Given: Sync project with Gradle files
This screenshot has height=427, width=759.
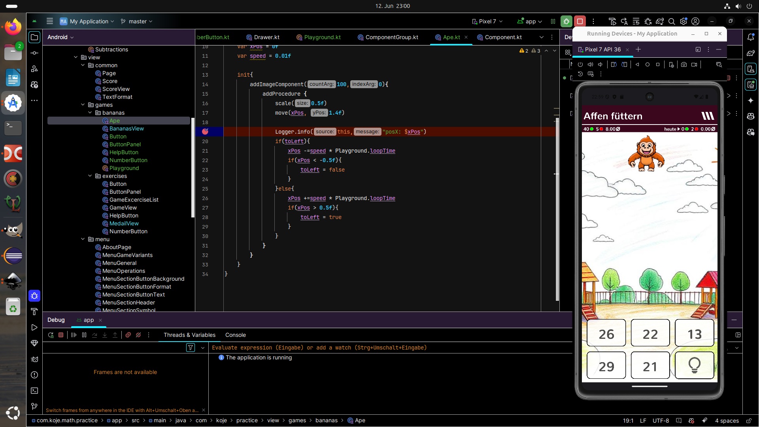Looking at the screenshot, I should [660, 21].
